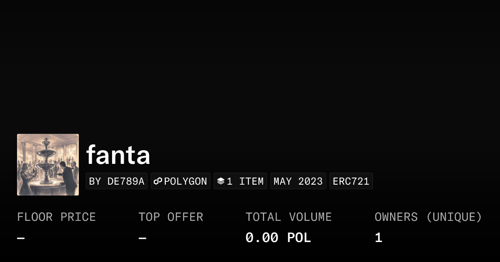Viewport: 500px width, 262px height.
Task: Click the Polygon chain logo icon
Action: click(x=158, y=181)
